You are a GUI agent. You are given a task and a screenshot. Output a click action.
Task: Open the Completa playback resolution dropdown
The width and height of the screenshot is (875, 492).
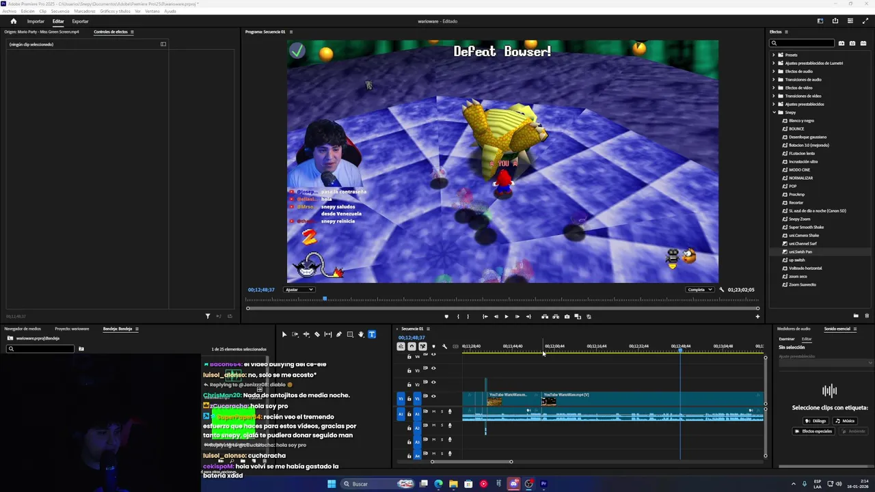click(700, 290)
